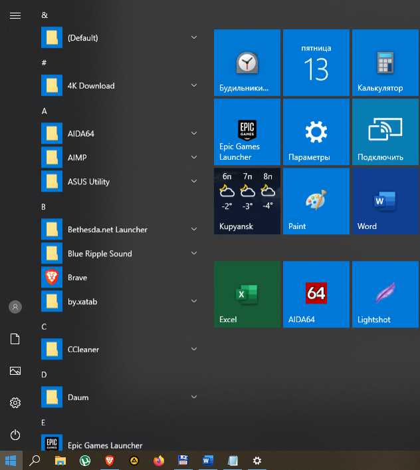Click the & section letter header
This screenshot has height=470, width=420.
pyautogui.click(x=45, y=15)
